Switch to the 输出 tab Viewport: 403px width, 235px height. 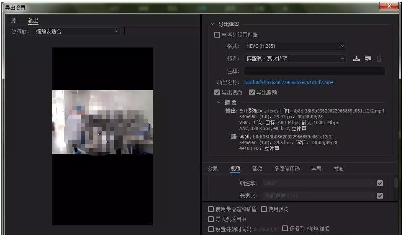coord(33,20)
